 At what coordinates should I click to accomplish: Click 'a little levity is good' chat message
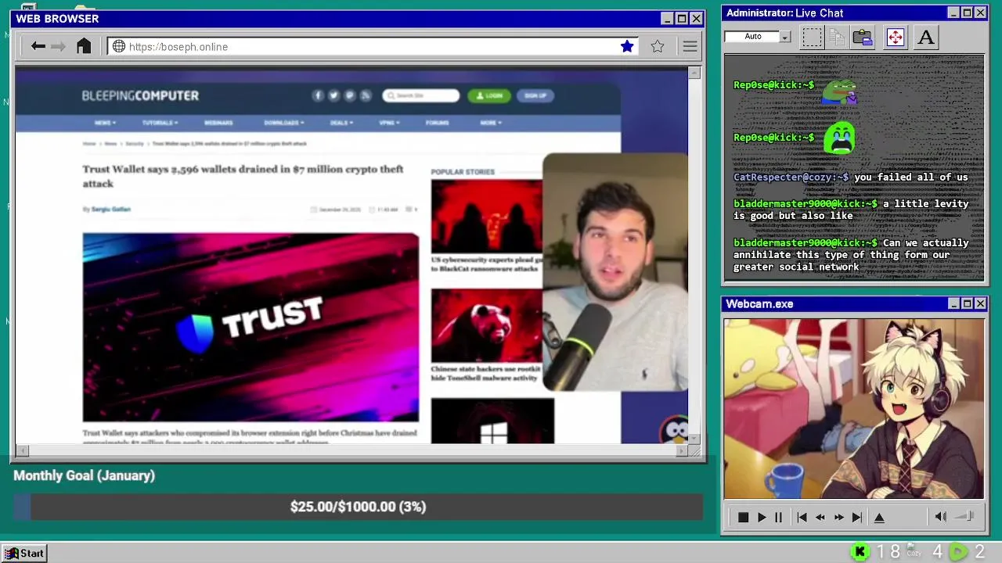pos(851,210)
